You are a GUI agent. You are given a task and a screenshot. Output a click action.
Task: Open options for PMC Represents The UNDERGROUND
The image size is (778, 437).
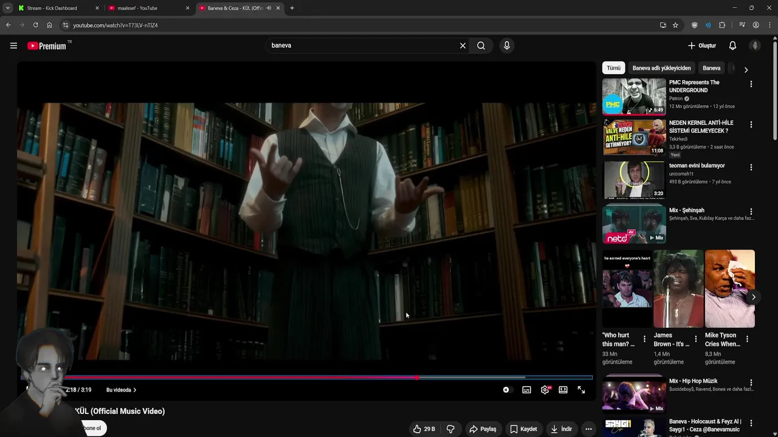point(751,84)
